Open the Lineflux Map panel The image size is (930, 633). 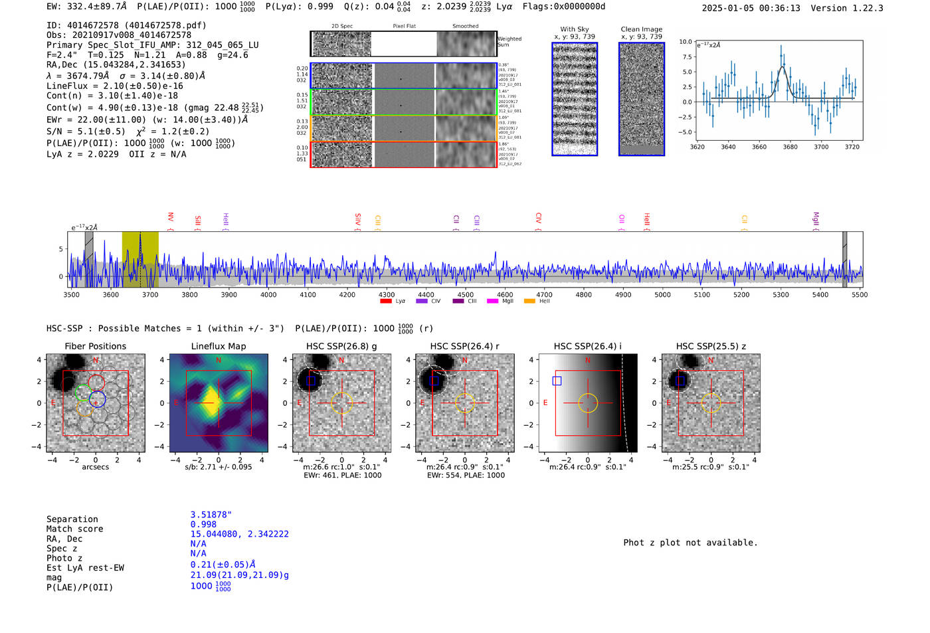click(219, 403)
